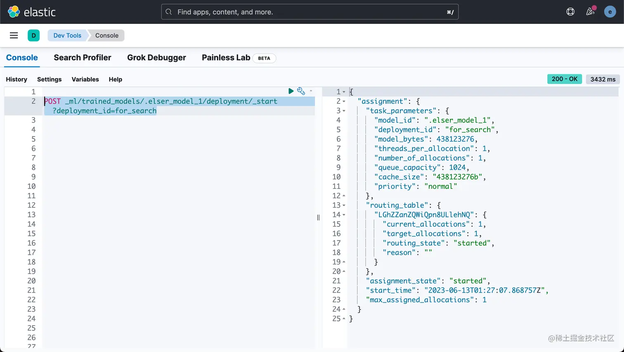Viewport: 624px width, 352px height.
Task: Click the "reason" line
Action: (x=407, y=253)
